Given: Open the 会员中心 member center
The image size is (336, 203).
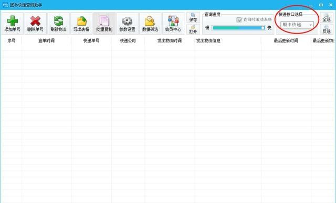Looking at the screenshot, I should point(173,23).
